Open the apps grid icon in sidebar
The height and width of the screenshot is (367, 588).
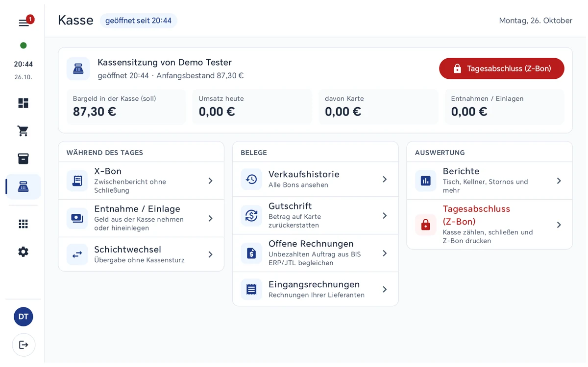[x=23, y=224]
